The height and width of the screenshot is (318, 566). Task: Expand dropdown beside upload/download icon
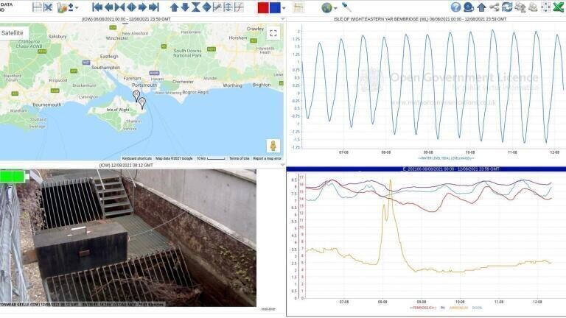click(77, 8)
